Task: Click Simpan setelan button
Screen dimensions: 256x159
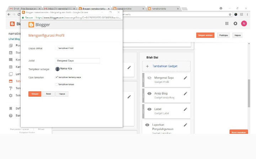Action: (x=205, y=35)
